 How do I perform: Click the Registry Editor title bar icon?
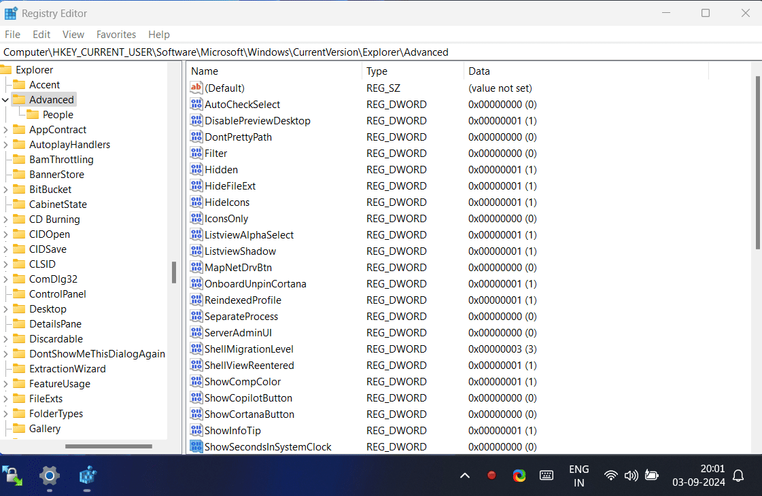11,13
